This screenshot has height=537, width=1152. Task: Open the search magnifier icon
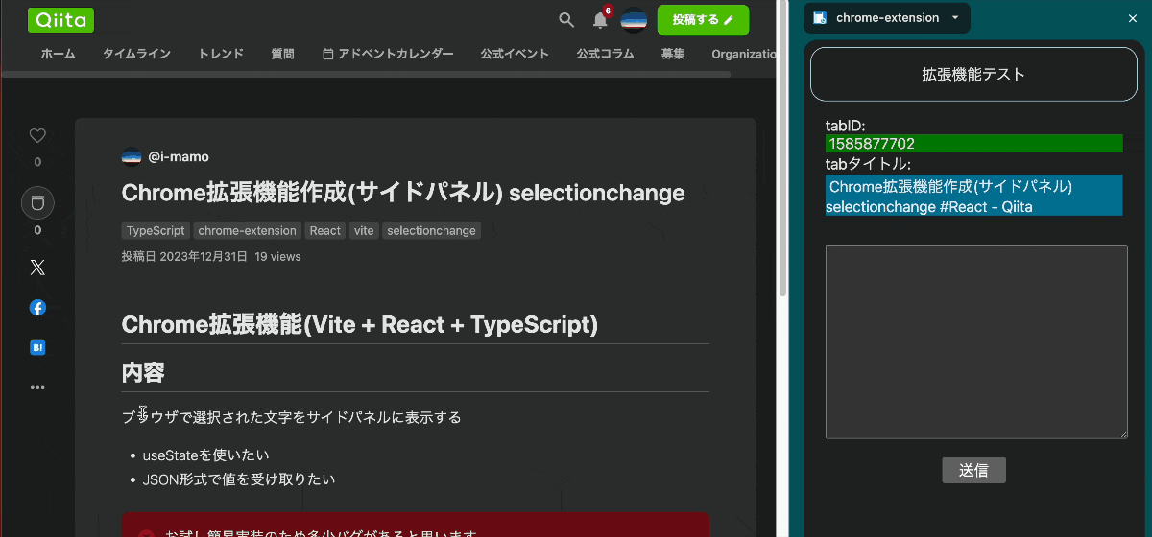point(566,19)
